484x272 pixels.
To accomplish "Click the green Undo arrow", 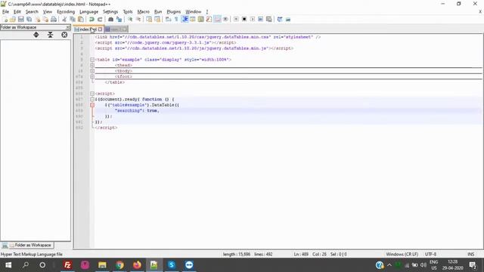I will tap(92, 19).
